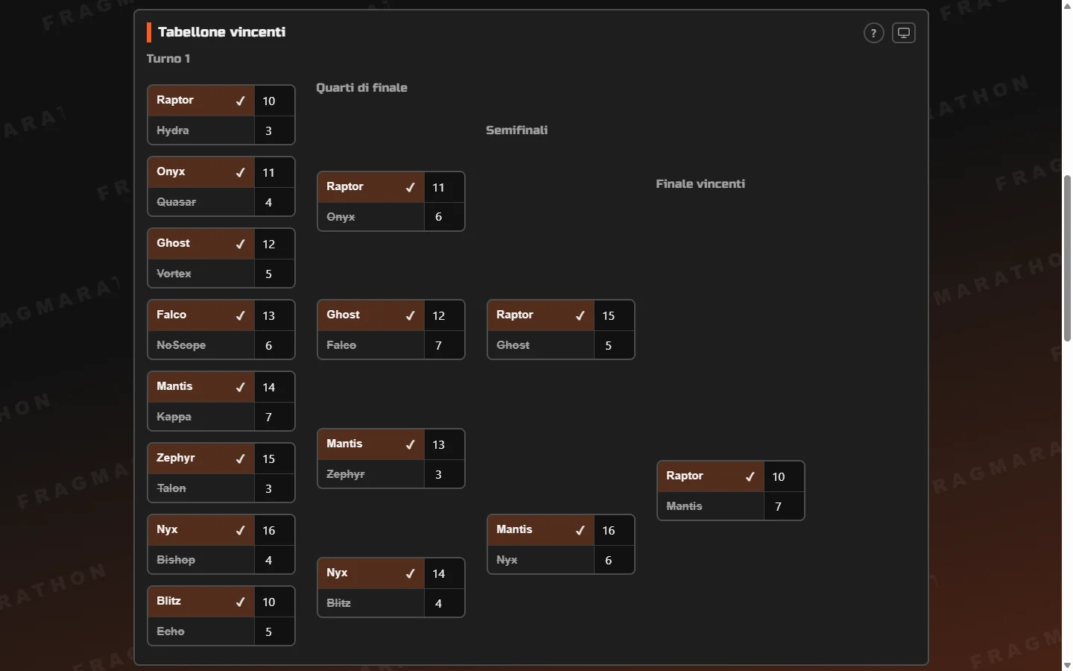Click the "Tabellone vincenti" heading
Viewport: 1073px width, 671px height.
[x=222, y=32]
